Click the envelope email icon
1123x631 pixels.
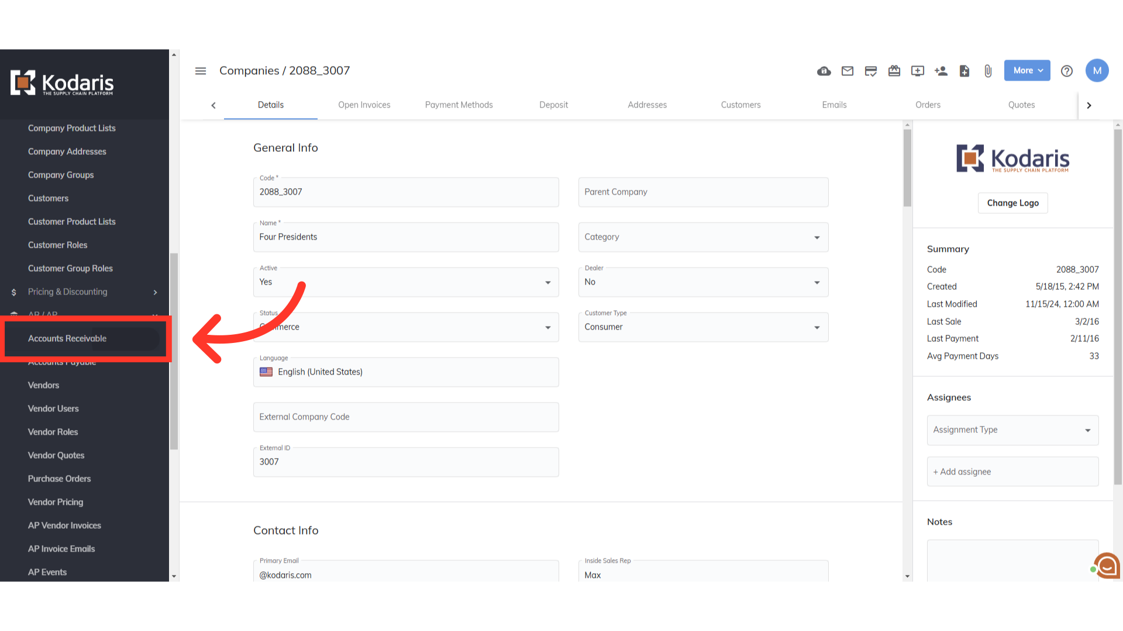click(848, 71)
